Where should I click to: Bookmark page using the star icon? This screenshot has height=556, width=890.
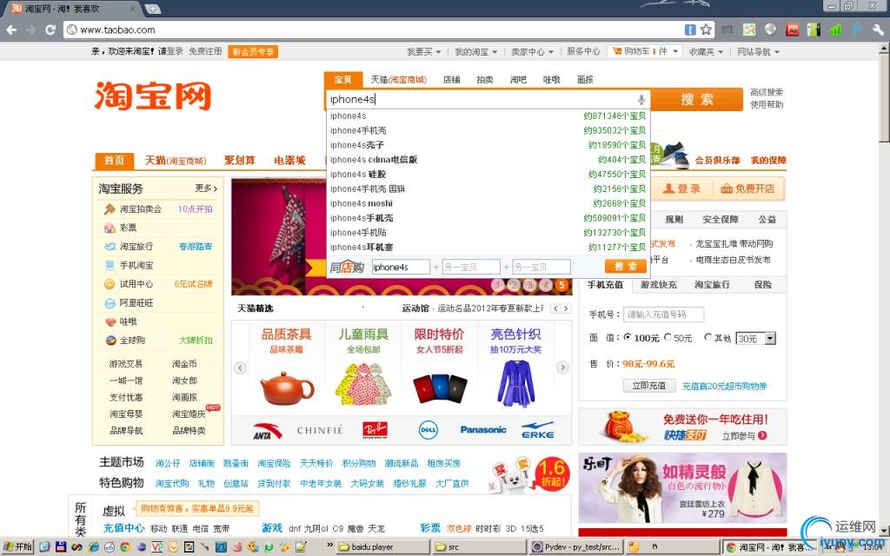[x=706, y=30]
